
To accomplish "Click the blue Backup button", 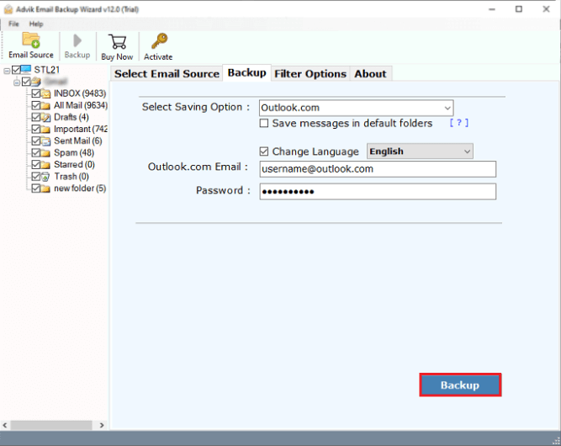I will (460, 385).
